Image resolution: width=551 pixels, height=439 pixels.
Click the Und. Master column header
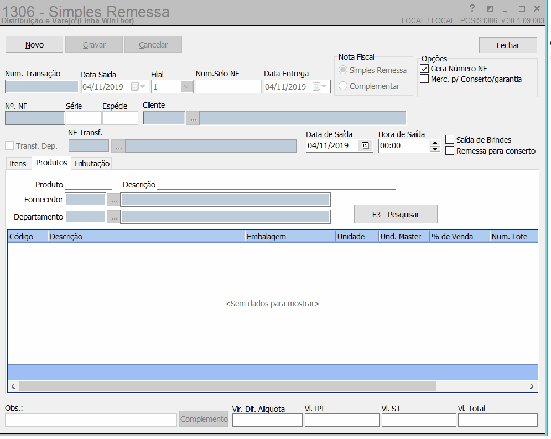point(404,237)
